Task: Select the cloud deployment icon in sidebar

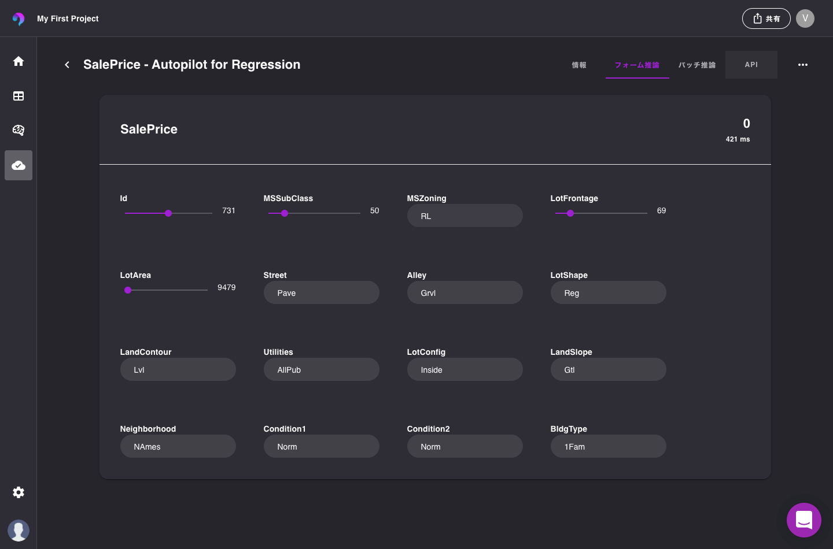Action: coord(19,166)
